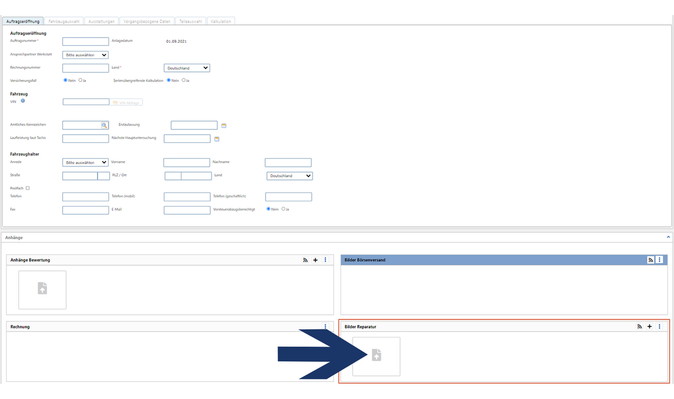Open the Kalkulation tab
The width and height of the screenshot is (674, 399).
click(221, 21)
